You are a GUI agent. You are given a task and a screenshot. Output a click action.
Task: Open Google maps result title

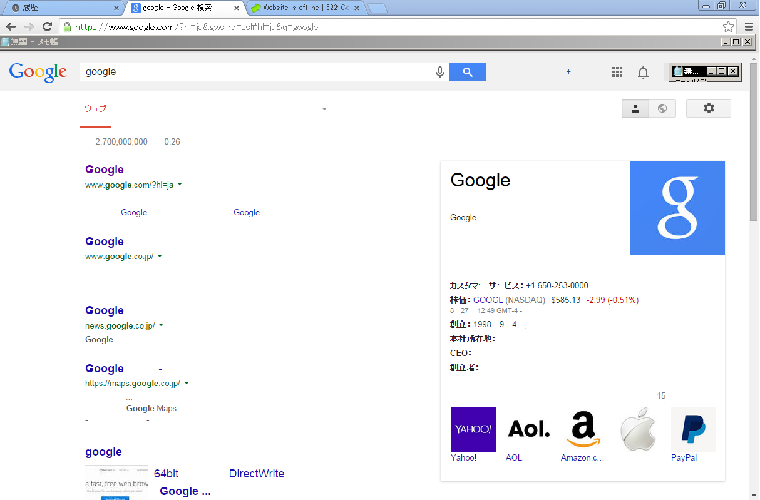124,369
